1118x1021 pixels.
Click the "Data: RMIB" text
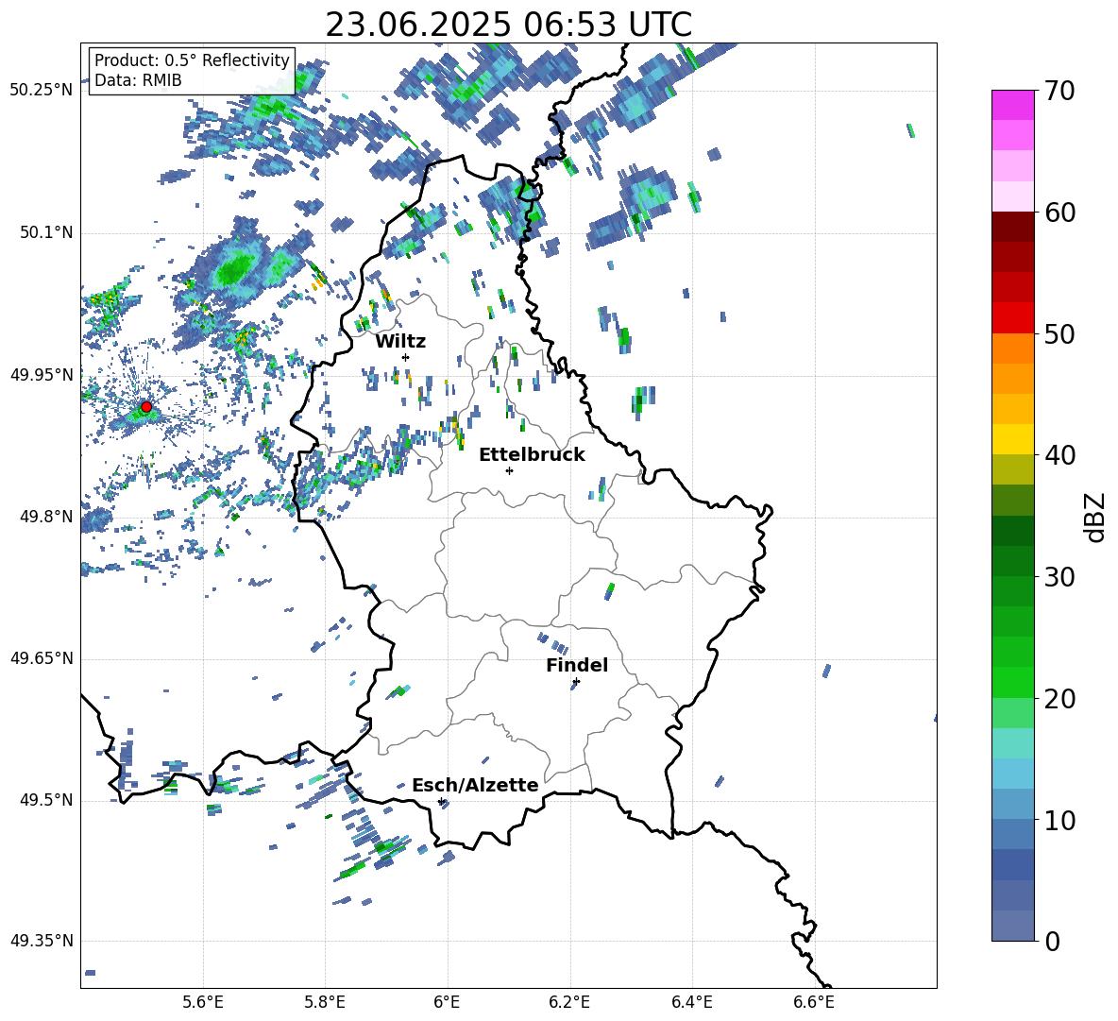click(138, 80)
